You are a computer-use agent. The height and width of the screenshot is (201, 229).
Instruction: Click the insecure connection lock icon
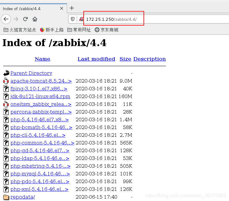[x=81, y=19]
